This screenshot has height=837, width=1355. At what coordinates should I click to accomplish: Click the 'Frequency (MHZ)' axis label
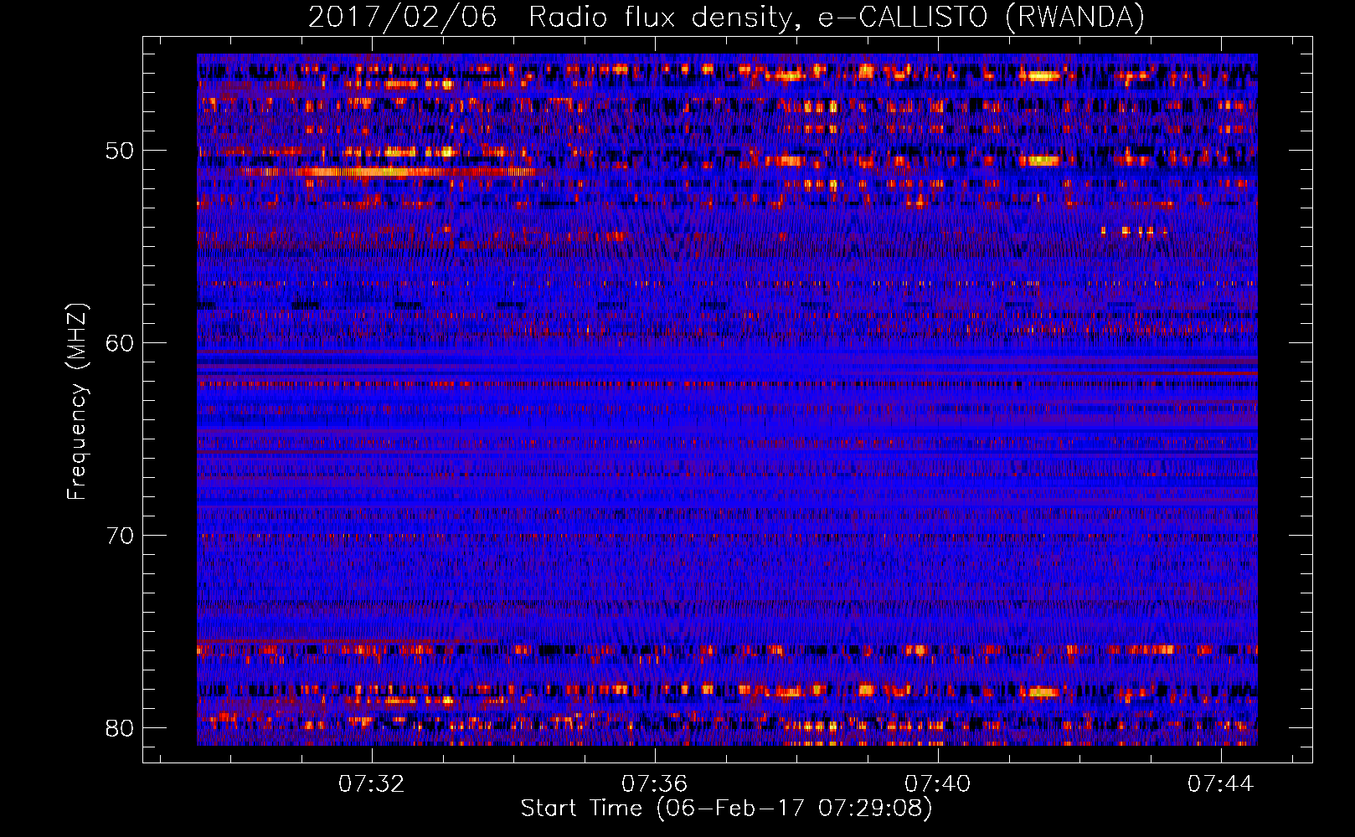pos(77,402)
